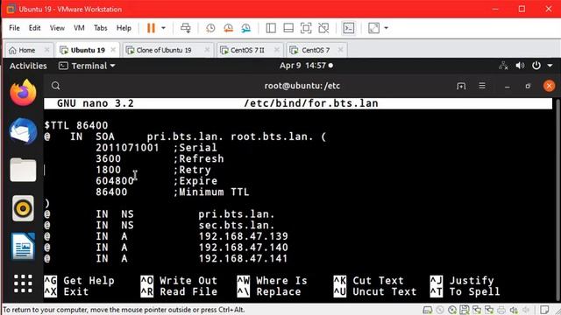The width and height of the screenshot is (561, 315).
Task: Open a new terminal tab
Action: [x=461, y=86]
